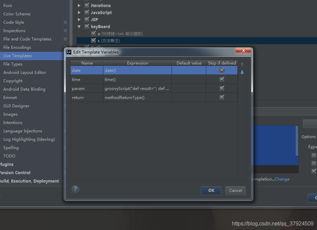Select the param variable name cell

click(x=87, y=89)
